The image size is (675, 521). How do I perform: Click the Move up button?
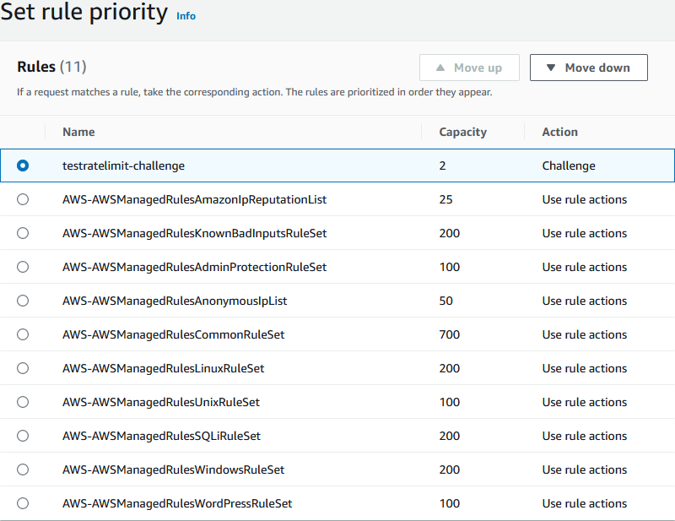pos(469,68)
